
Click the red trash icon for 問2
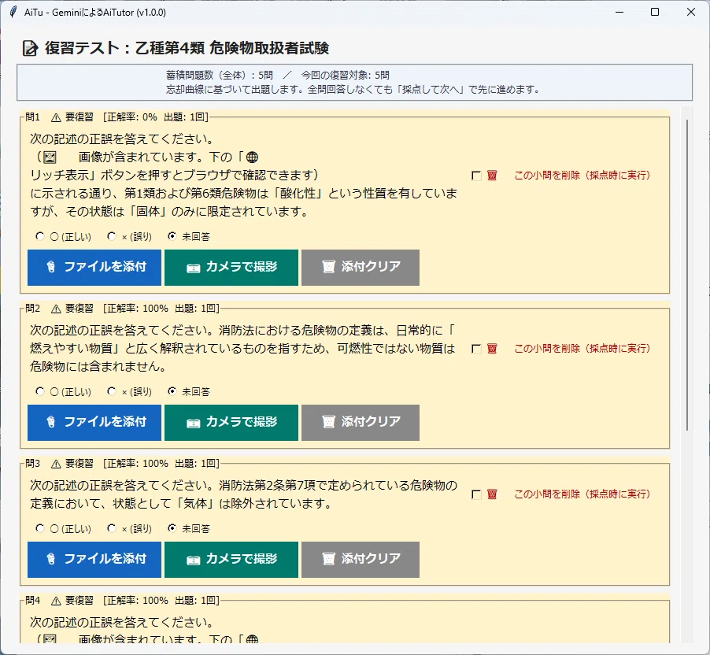(492, 348)
